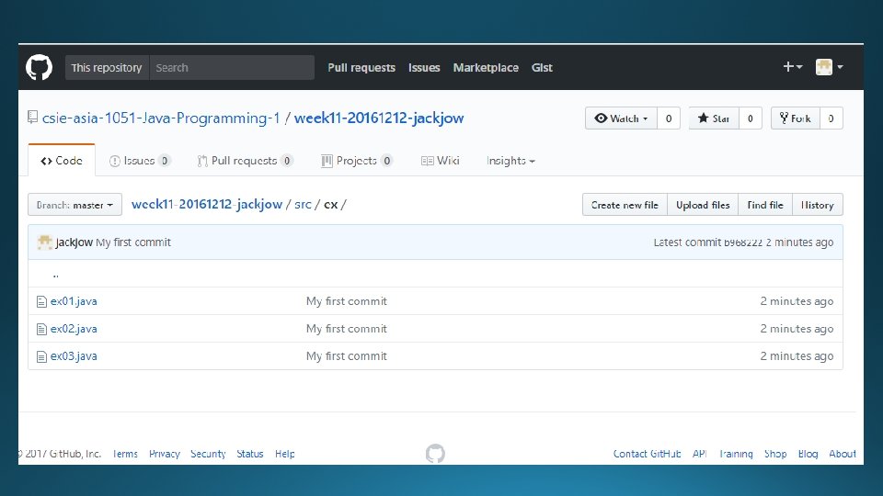Open ex01.java's My first commit message
This screenshot has height=496, width=883.
click(x=347, y=301)
